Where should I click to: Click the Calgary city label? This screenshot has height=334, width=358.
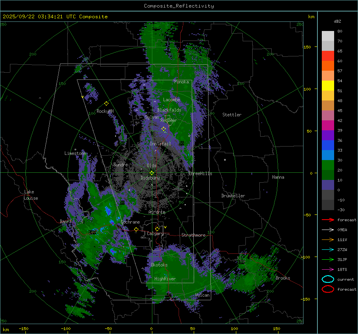pyautogui.click(x=155, y=234)
